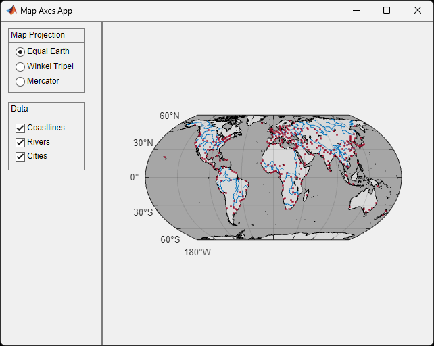Viewport: 434px width, 346px height.
Task: Click the 60°N latitude label
Action: coord(170,116)
